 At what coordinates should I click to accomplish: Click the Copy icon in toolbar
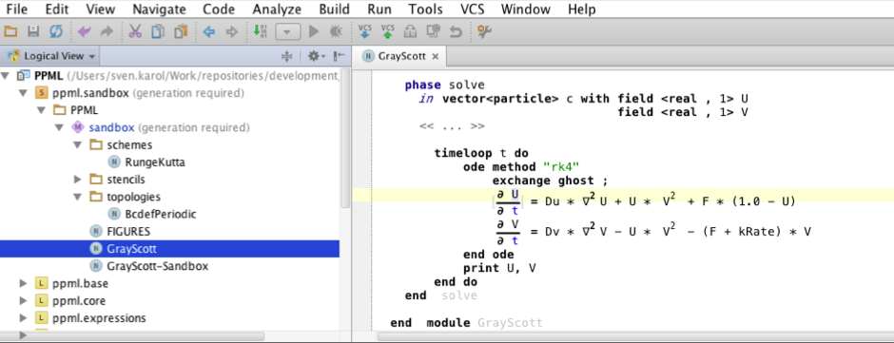pyautogui.click(x=158, y=31)
